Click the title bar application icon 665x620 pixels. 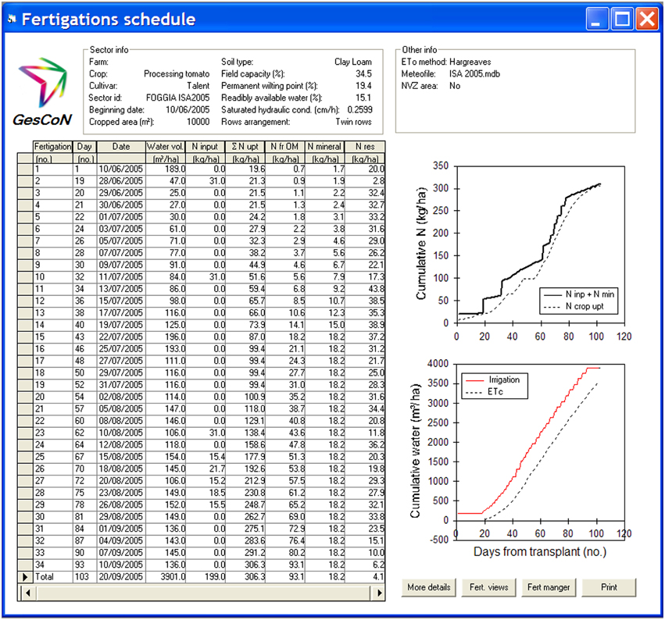12,19
